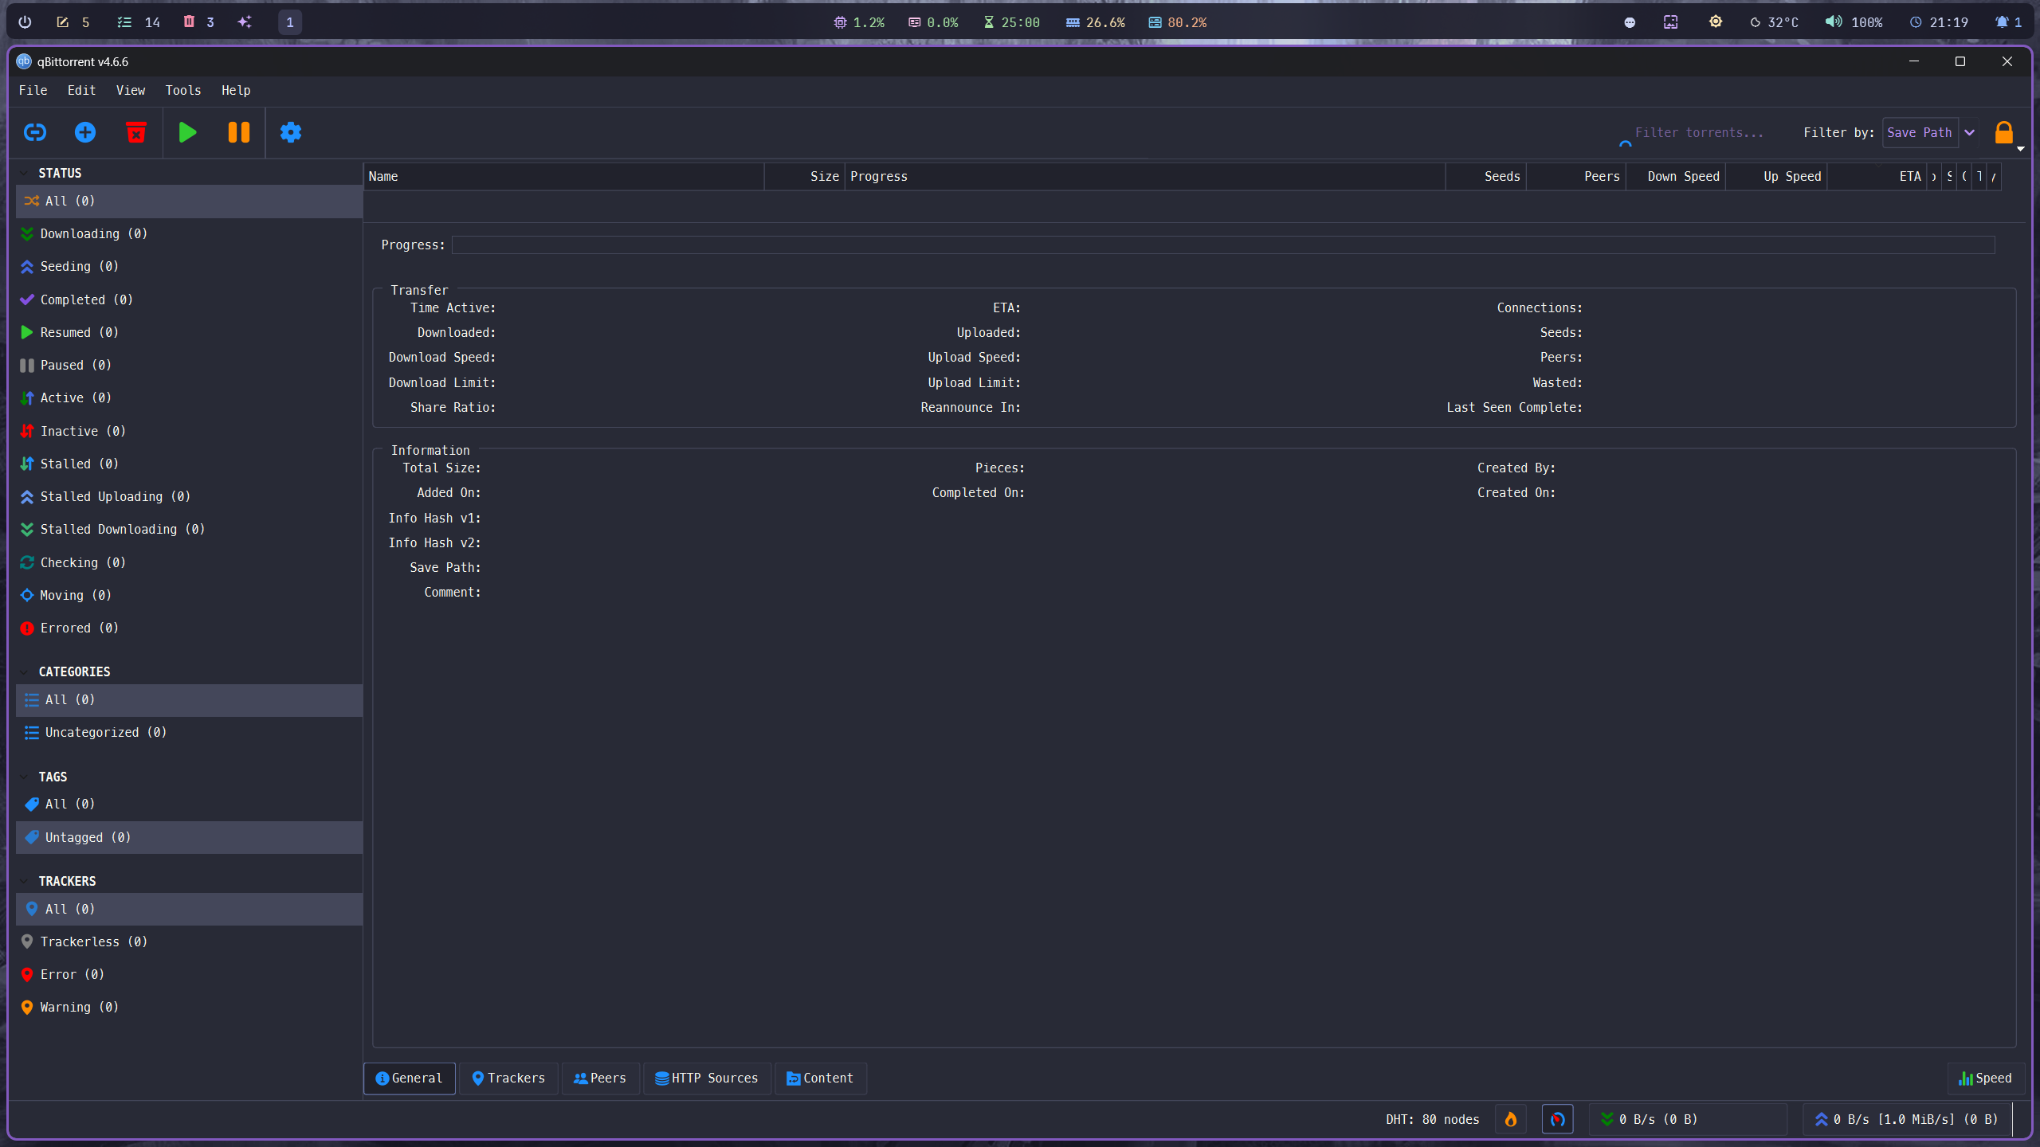The height and width of the screenshot is (1147, 2040).
Task: Collapse the TAGS section
Action: pos(25,777)
